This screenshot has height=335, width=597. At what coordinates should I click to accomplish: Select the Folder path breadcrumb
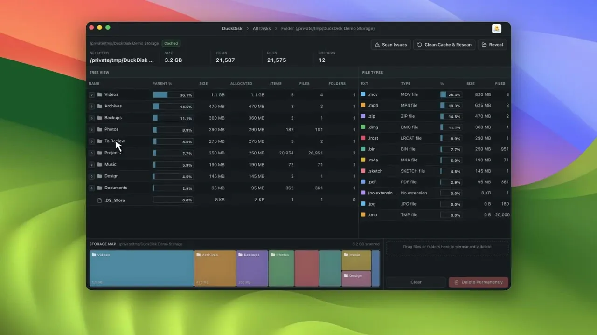(328, 28)
